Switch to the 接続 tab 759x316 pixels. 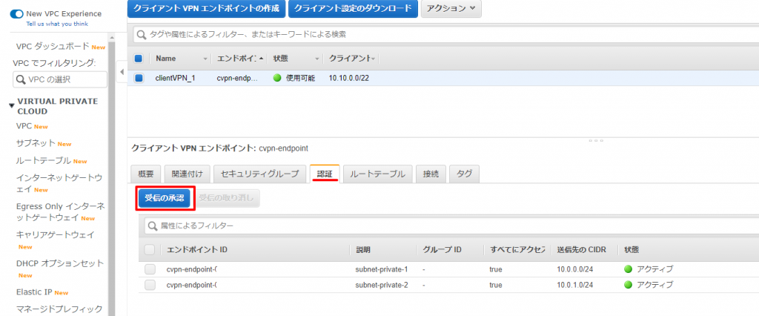click(431, 174)
